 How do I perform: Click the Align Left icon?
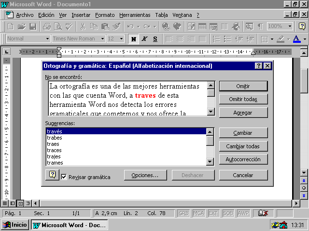[169, 39]
